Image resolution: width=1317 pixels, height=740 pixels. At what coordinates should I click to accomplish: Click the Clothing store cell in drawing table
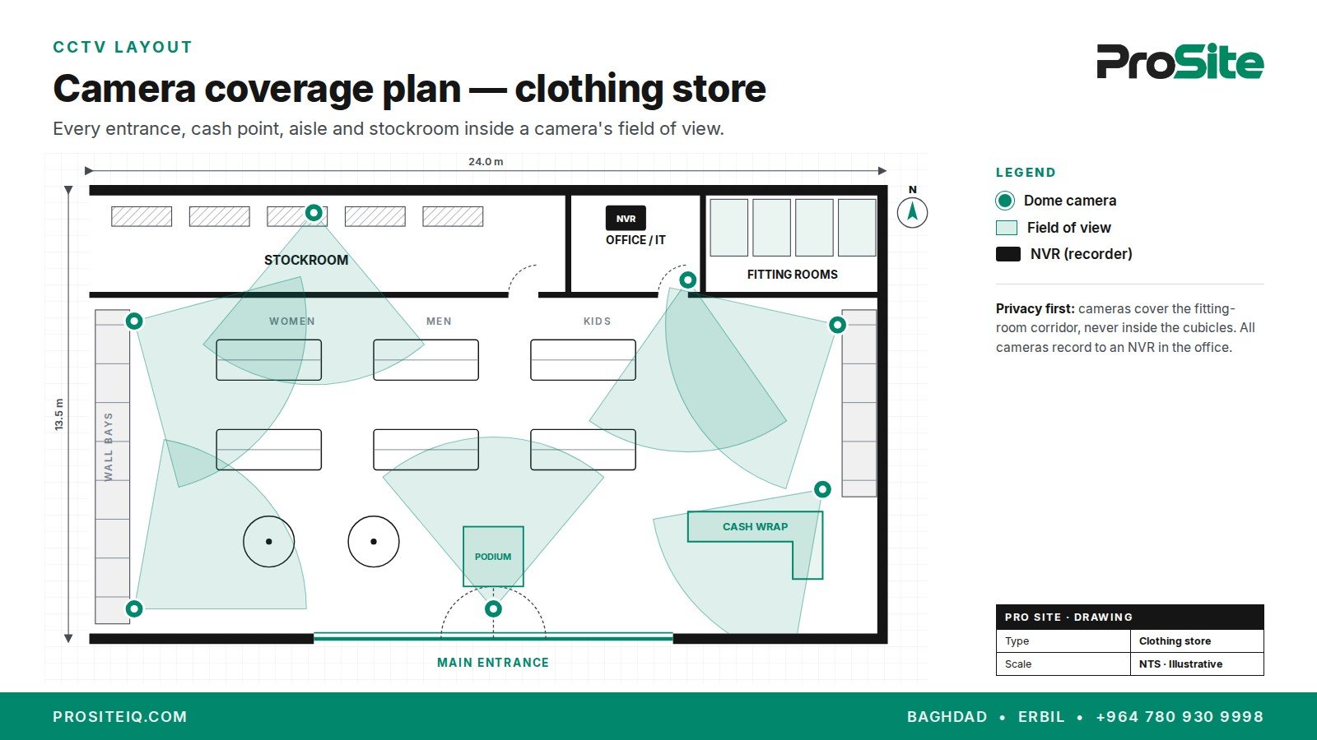[1197, 641]
